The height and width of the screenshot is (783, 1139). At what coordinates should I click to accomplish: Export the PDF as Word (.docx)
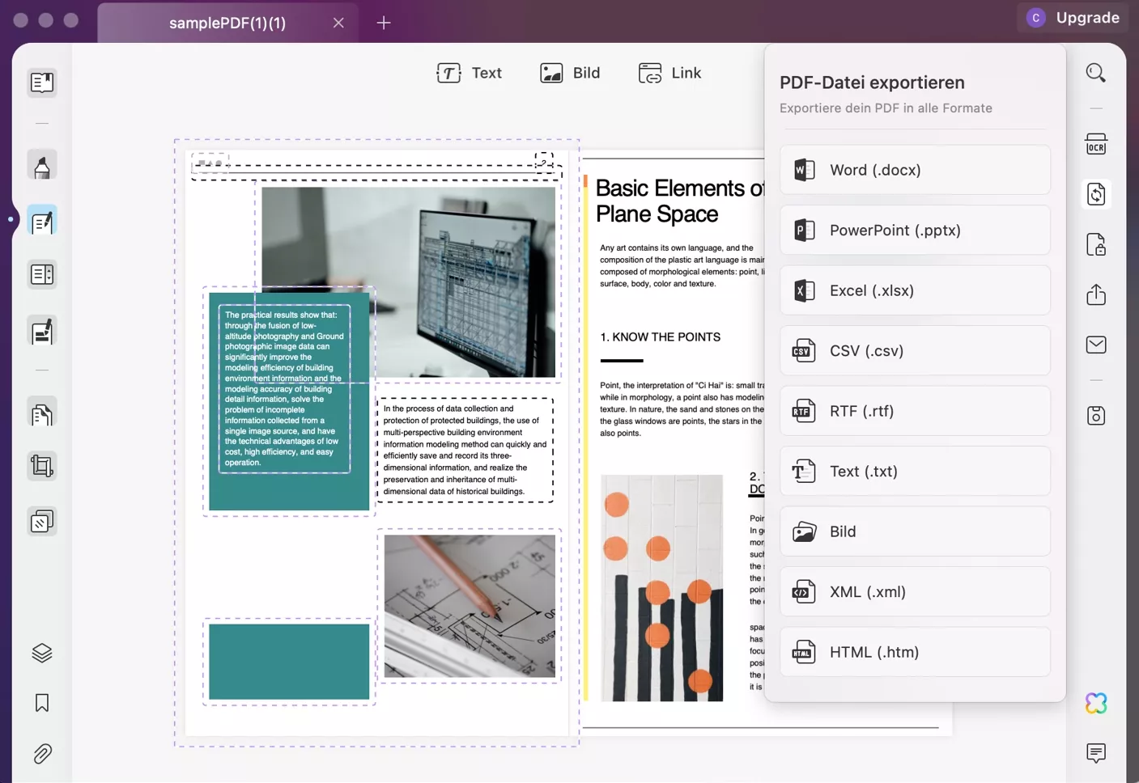point(914,170)
